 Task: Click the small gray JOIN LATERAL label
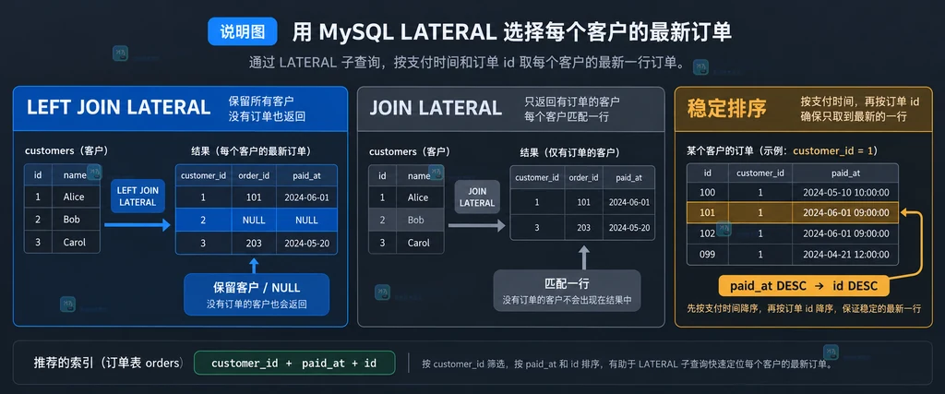point(476,197)
